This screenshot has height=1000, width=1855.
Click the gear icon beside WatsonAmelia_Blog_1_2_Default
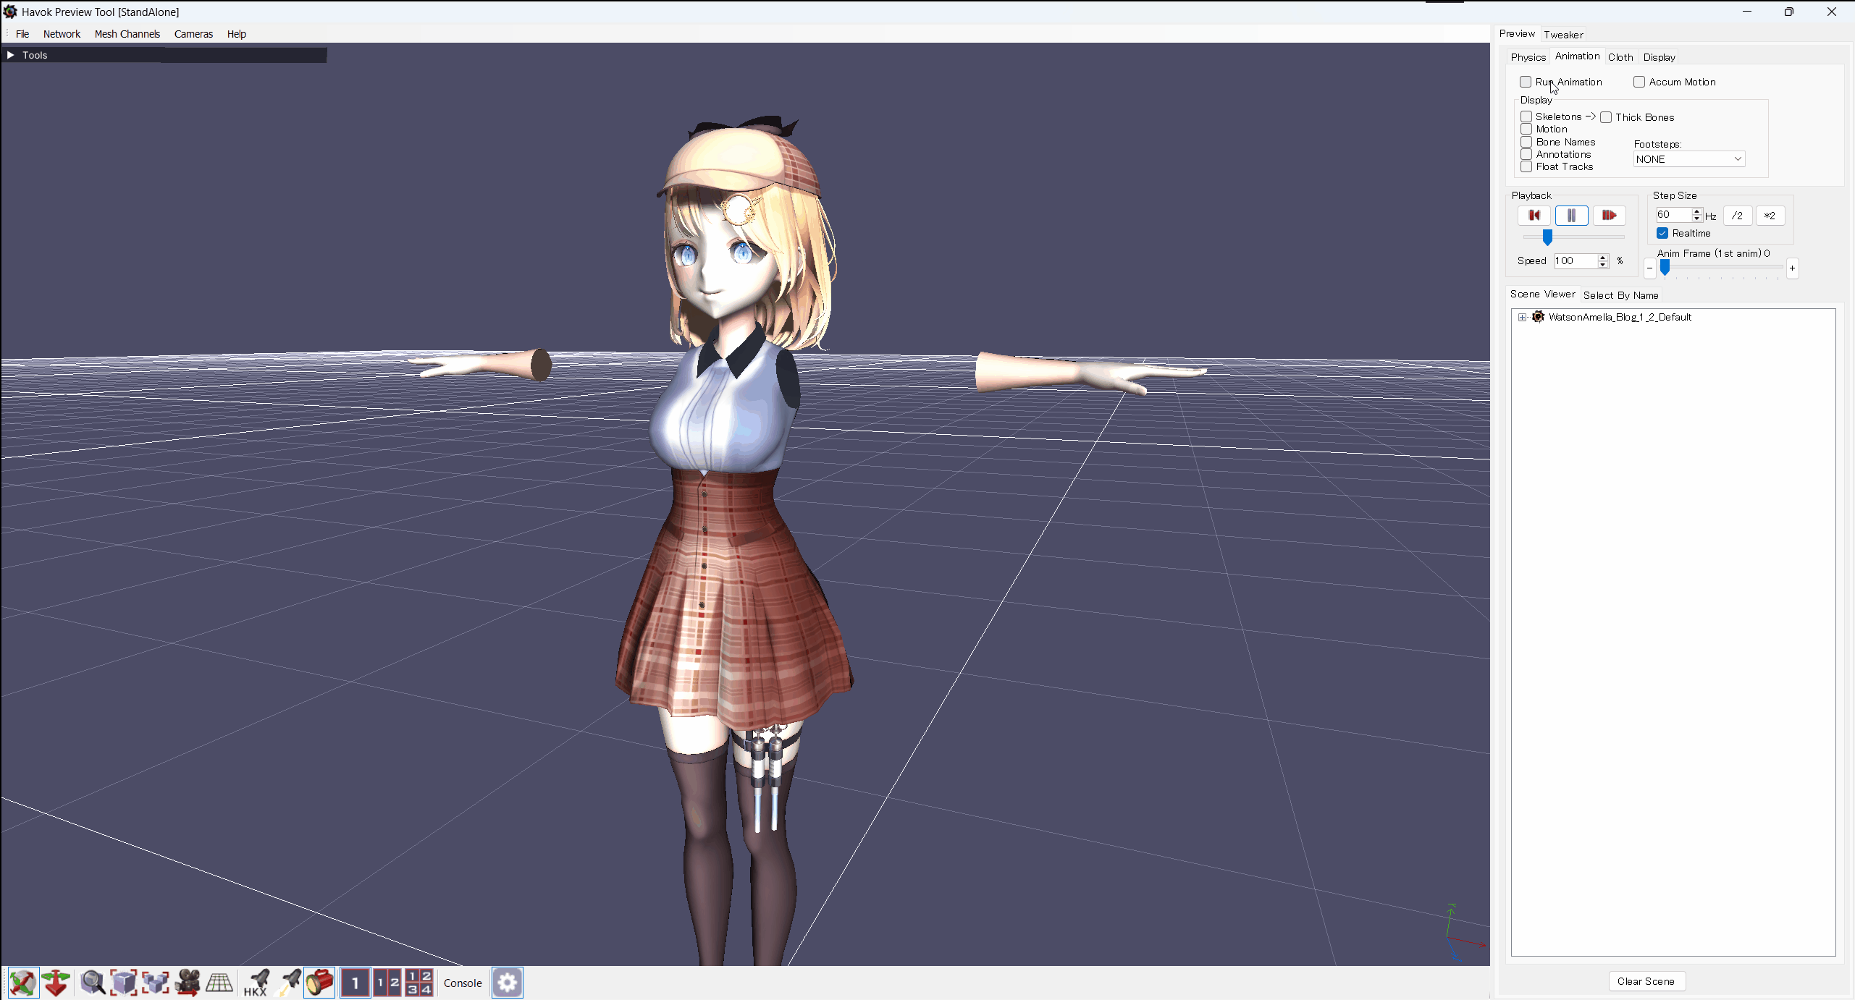tap(1539, 317)
